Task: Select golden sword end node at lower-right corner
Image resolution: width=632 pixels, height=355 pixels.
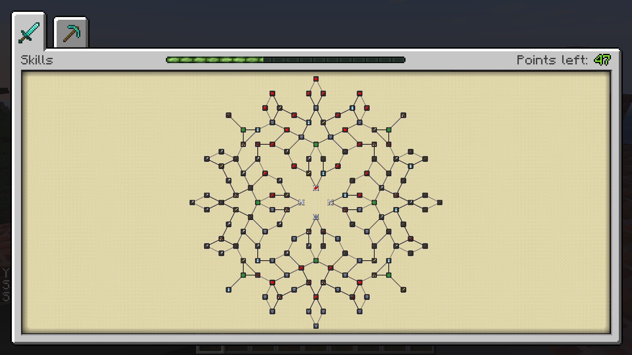Action: (x=403, y=290)
